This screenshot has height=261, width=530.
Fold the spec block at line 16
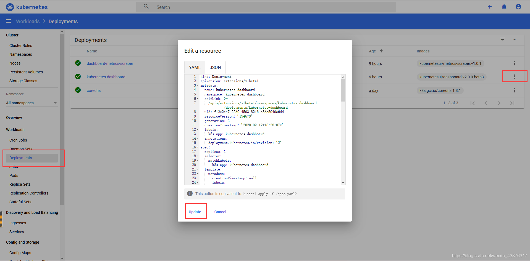click(x=198, y=147)
